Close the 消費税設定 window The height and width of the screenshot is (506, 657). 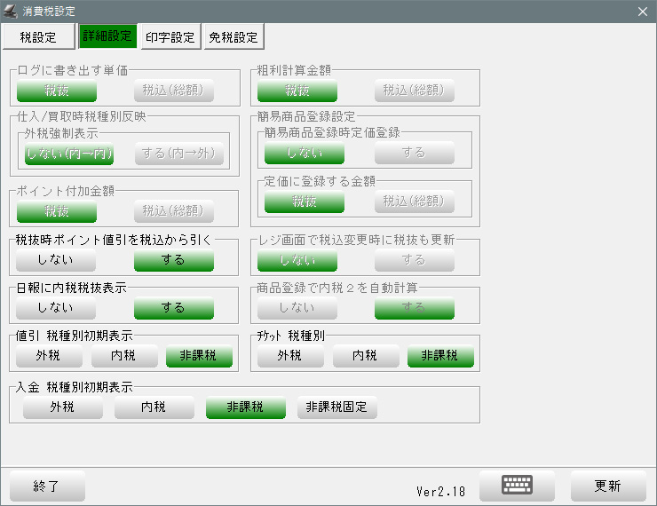(x=643, y=11)
